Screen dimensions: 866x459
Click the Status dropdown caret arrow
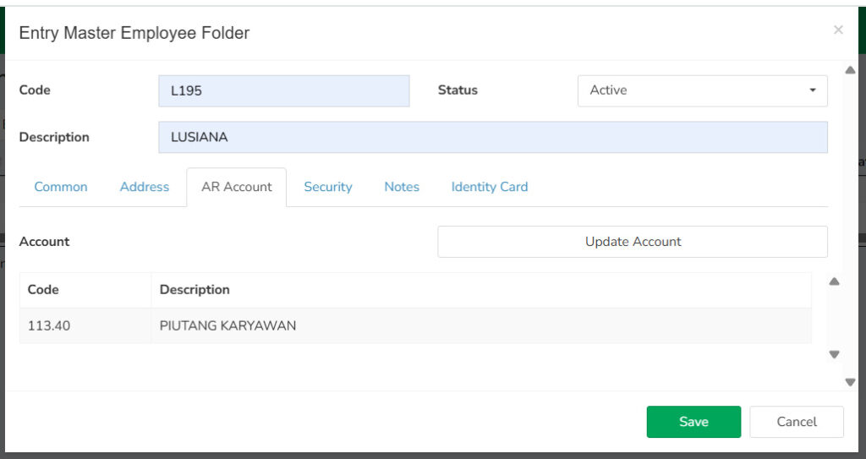coord(813,90)
